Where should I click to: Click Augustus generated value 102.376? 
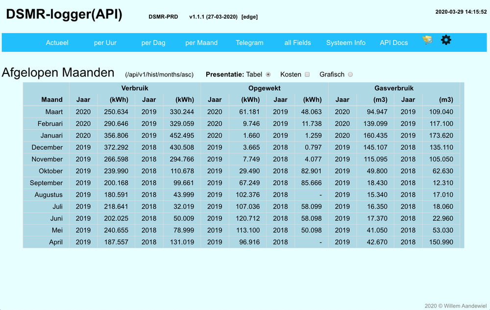[x=248, y=195]
